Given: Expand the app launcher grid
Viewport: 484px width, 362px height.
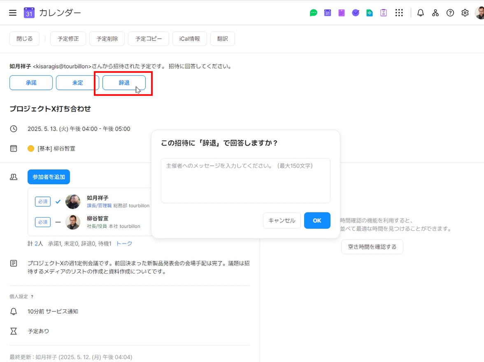Looking at the screenshot, I should click(399, 13).
